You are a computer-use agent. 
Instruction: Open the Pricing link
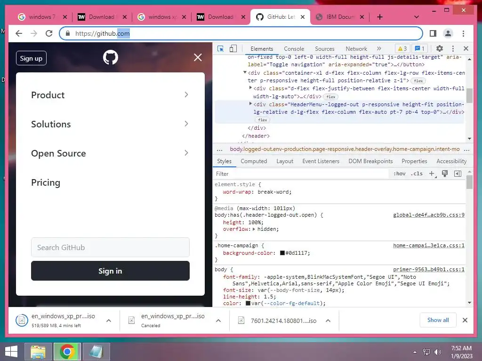pyautogui.click(x=46, y=182)
